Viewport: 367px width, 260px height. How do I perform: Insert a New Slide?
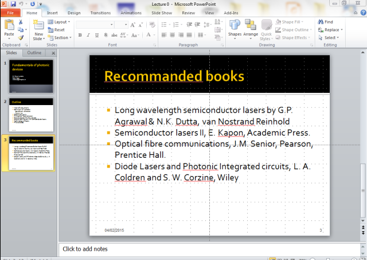(x=38, y=30)
